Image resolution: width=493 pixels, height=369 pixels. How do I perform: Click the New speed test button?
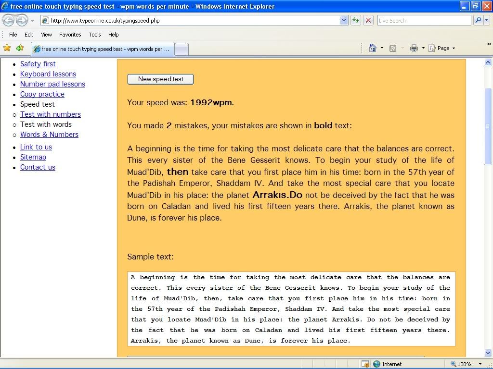[160, 79]
